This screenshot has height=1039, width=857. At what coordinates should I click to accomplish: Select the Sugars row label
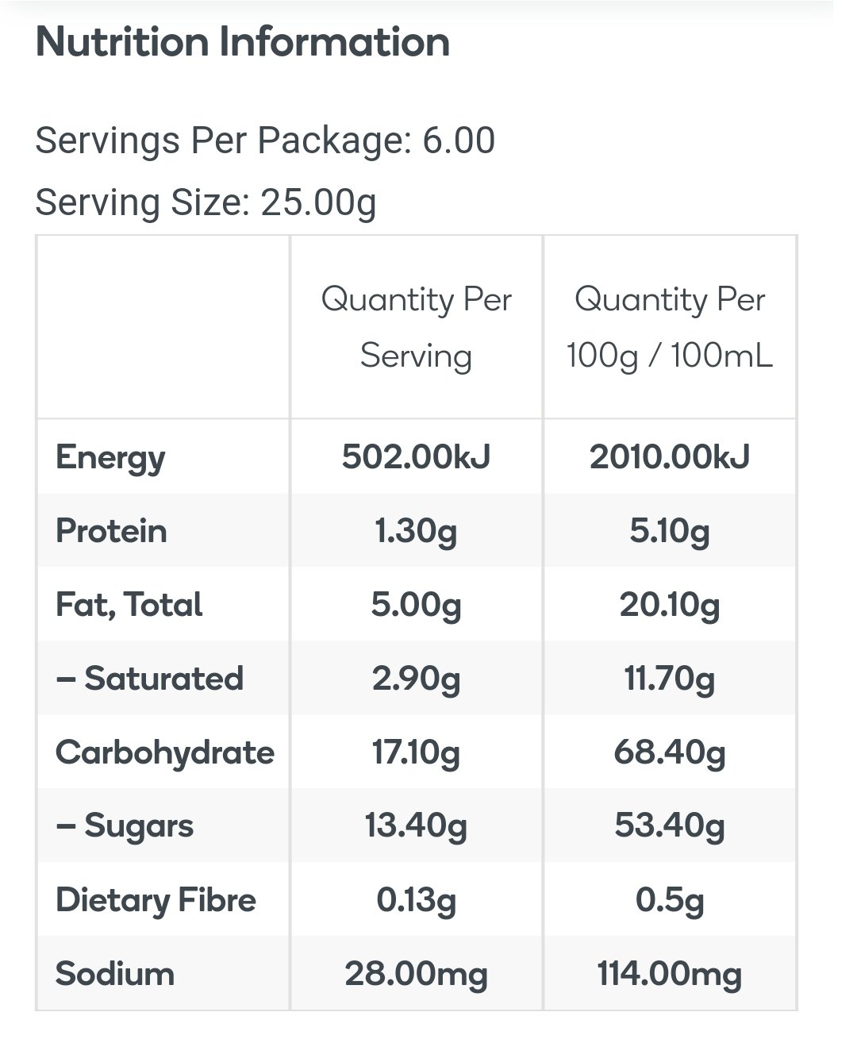125,826
